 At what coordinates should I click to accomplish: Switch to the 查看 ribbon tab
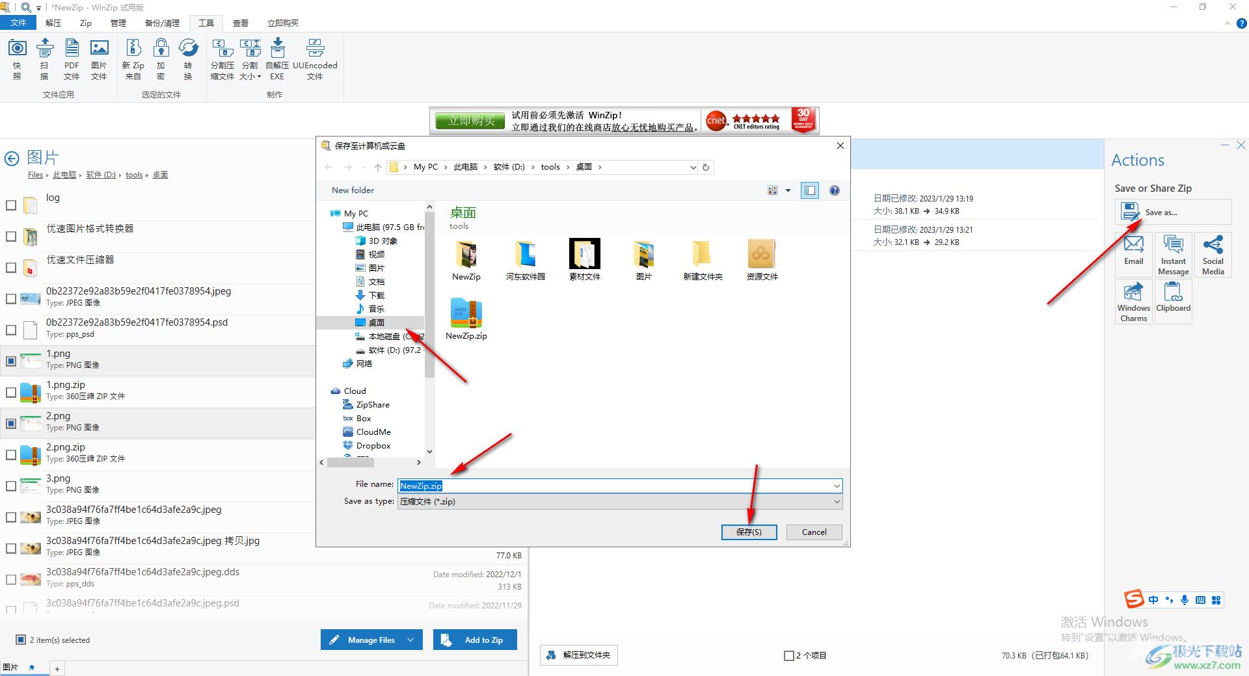241,23
